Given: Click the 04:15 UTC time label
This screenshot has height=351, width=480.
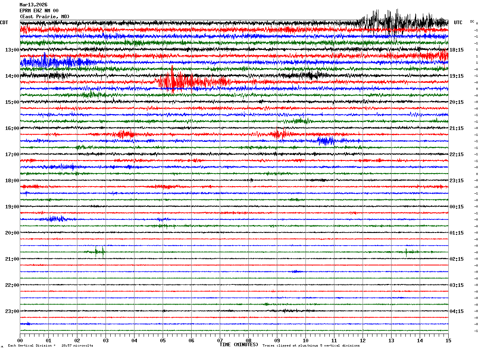Looking at the screenshot, I should [x=457, y=311].
